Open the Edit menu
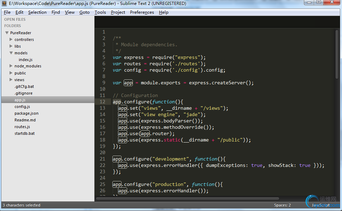The width and height of the screenshot is (342, 211). pos(19,12)
